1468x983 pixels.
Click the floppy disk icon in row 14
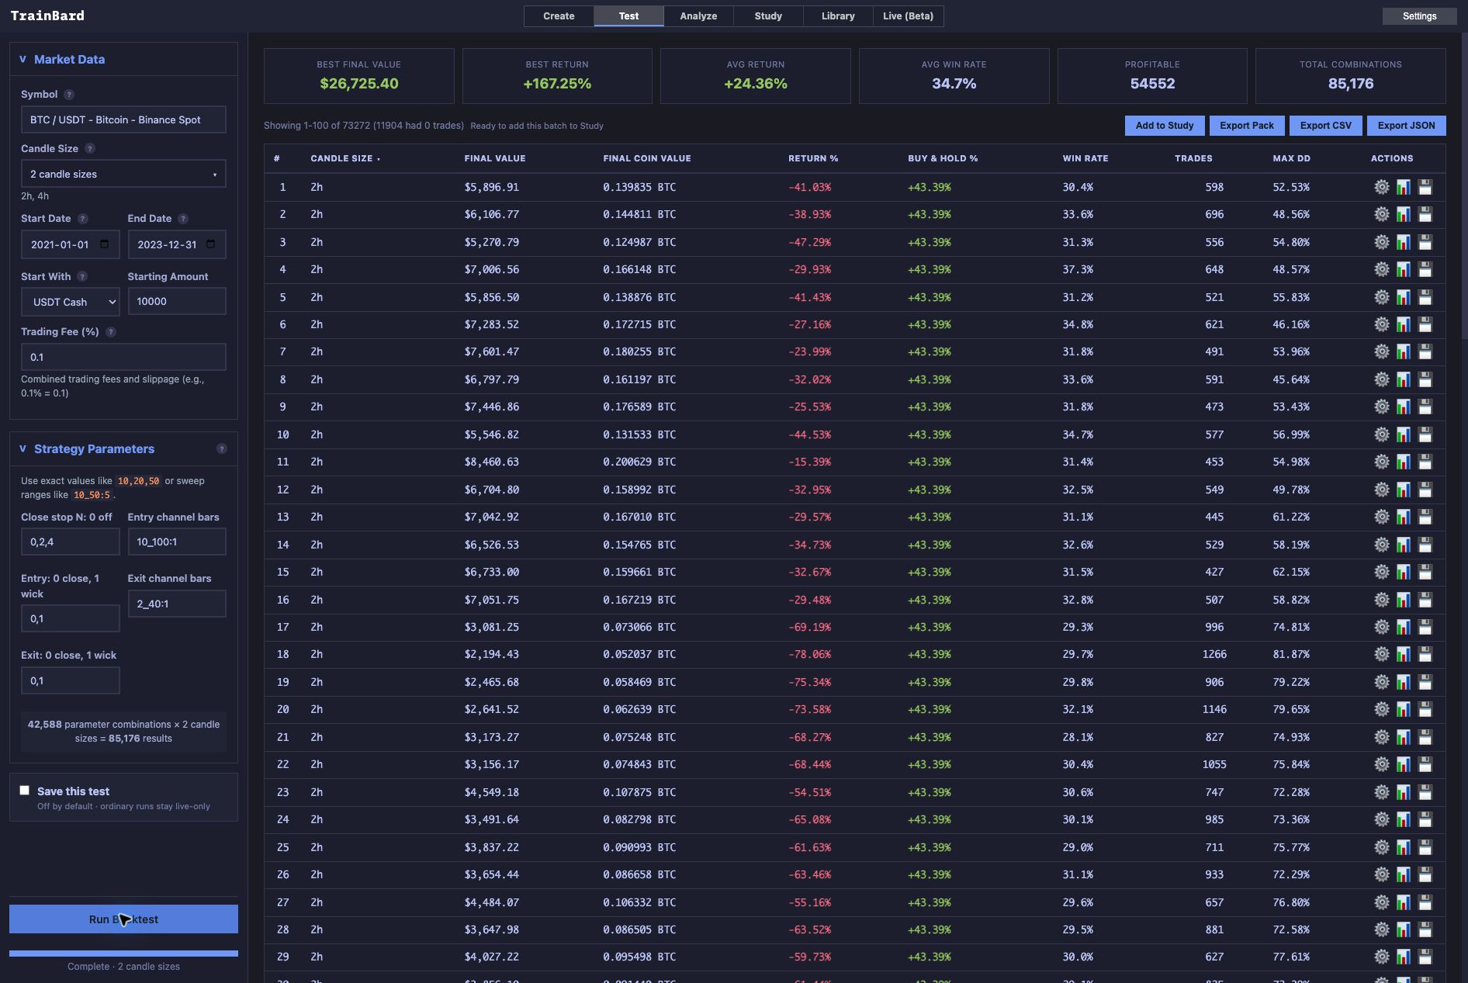click(x=1425, y=545)
